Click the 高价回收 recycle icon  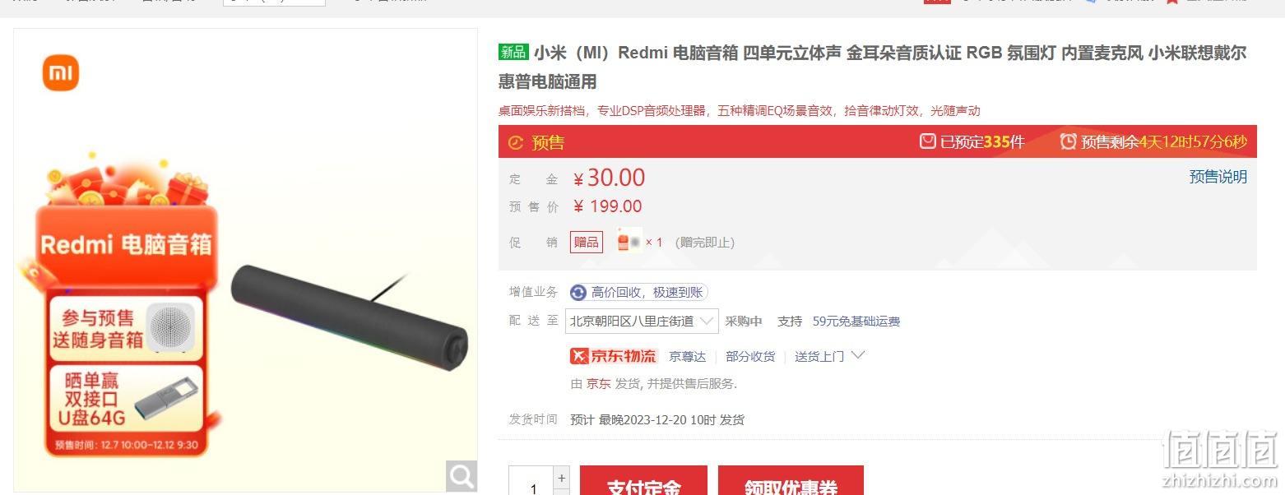click(578, 293)
